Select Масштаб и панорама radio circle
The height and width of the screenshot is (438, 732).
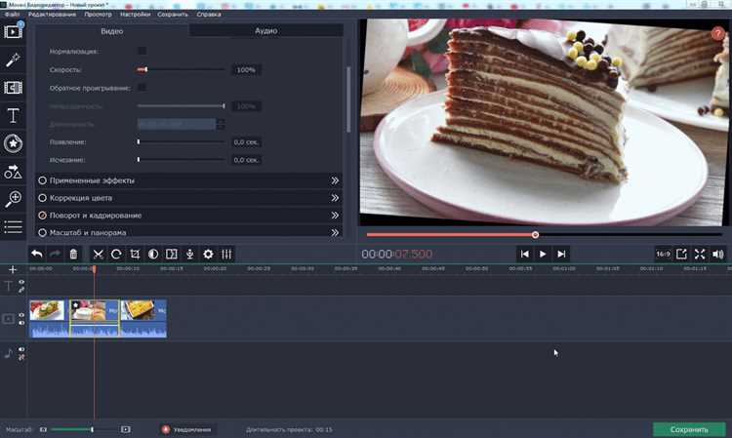[x=43, y=232]
